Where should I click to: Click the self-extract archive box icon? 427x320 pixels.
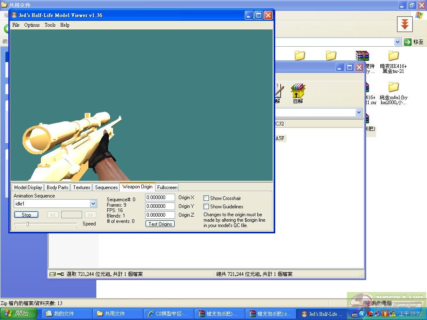(298, 90)
